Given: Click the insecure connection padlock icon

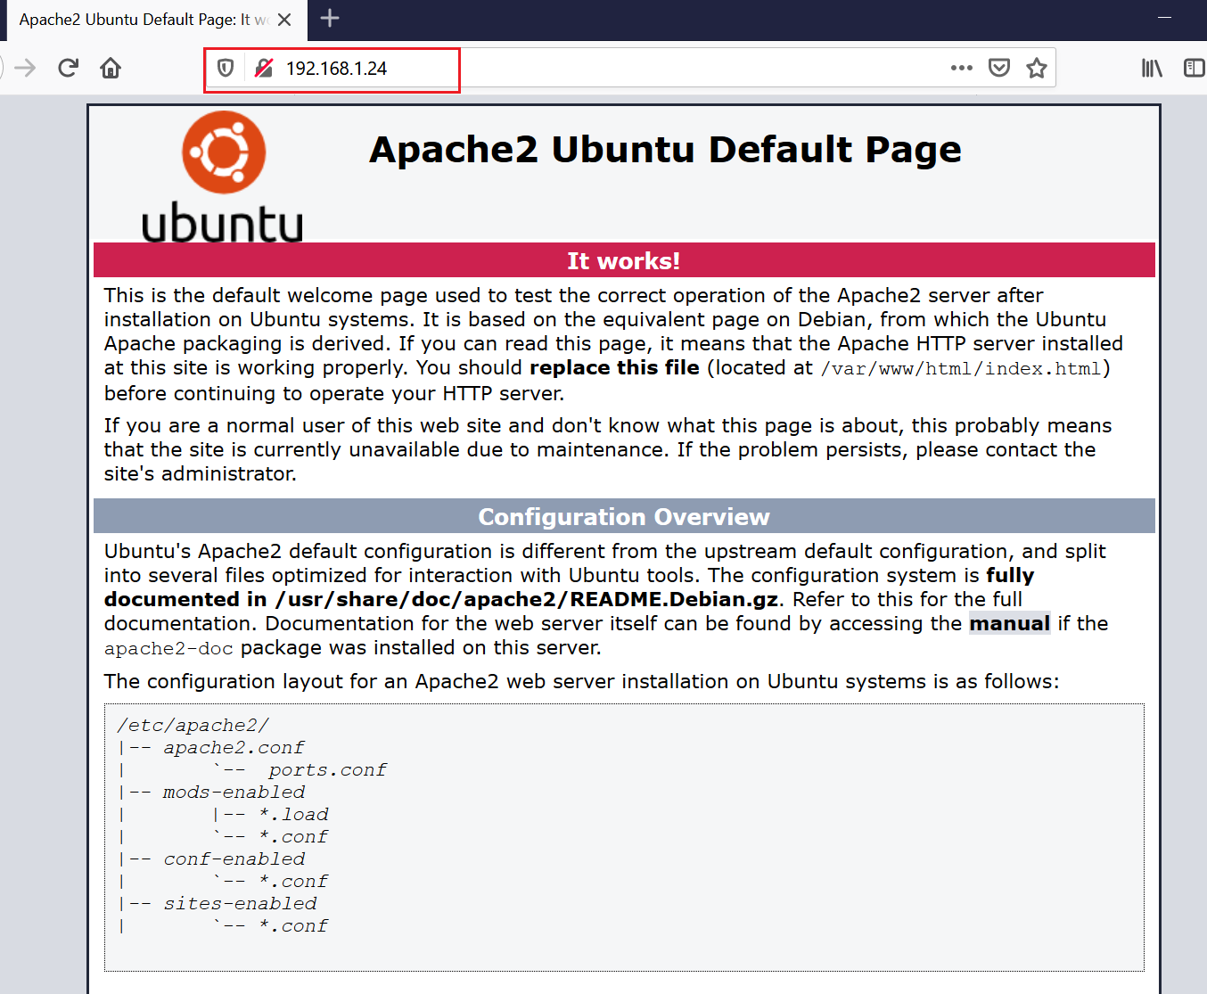Looking at the screenshot, I should tap(264, 68).
